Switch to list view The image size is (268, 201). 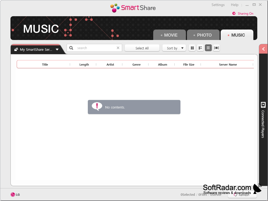(x=208, y=48)
